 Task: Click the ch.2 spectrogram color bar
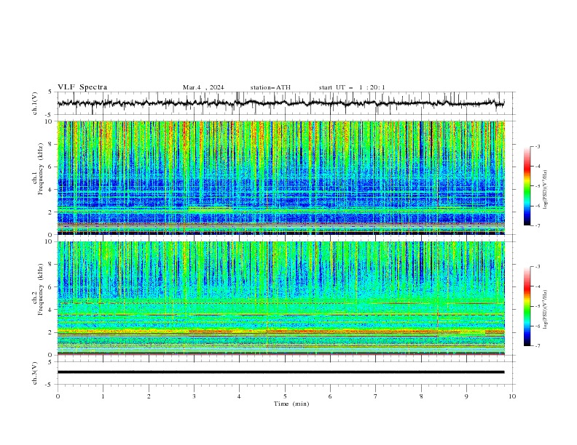coord(527,306)
